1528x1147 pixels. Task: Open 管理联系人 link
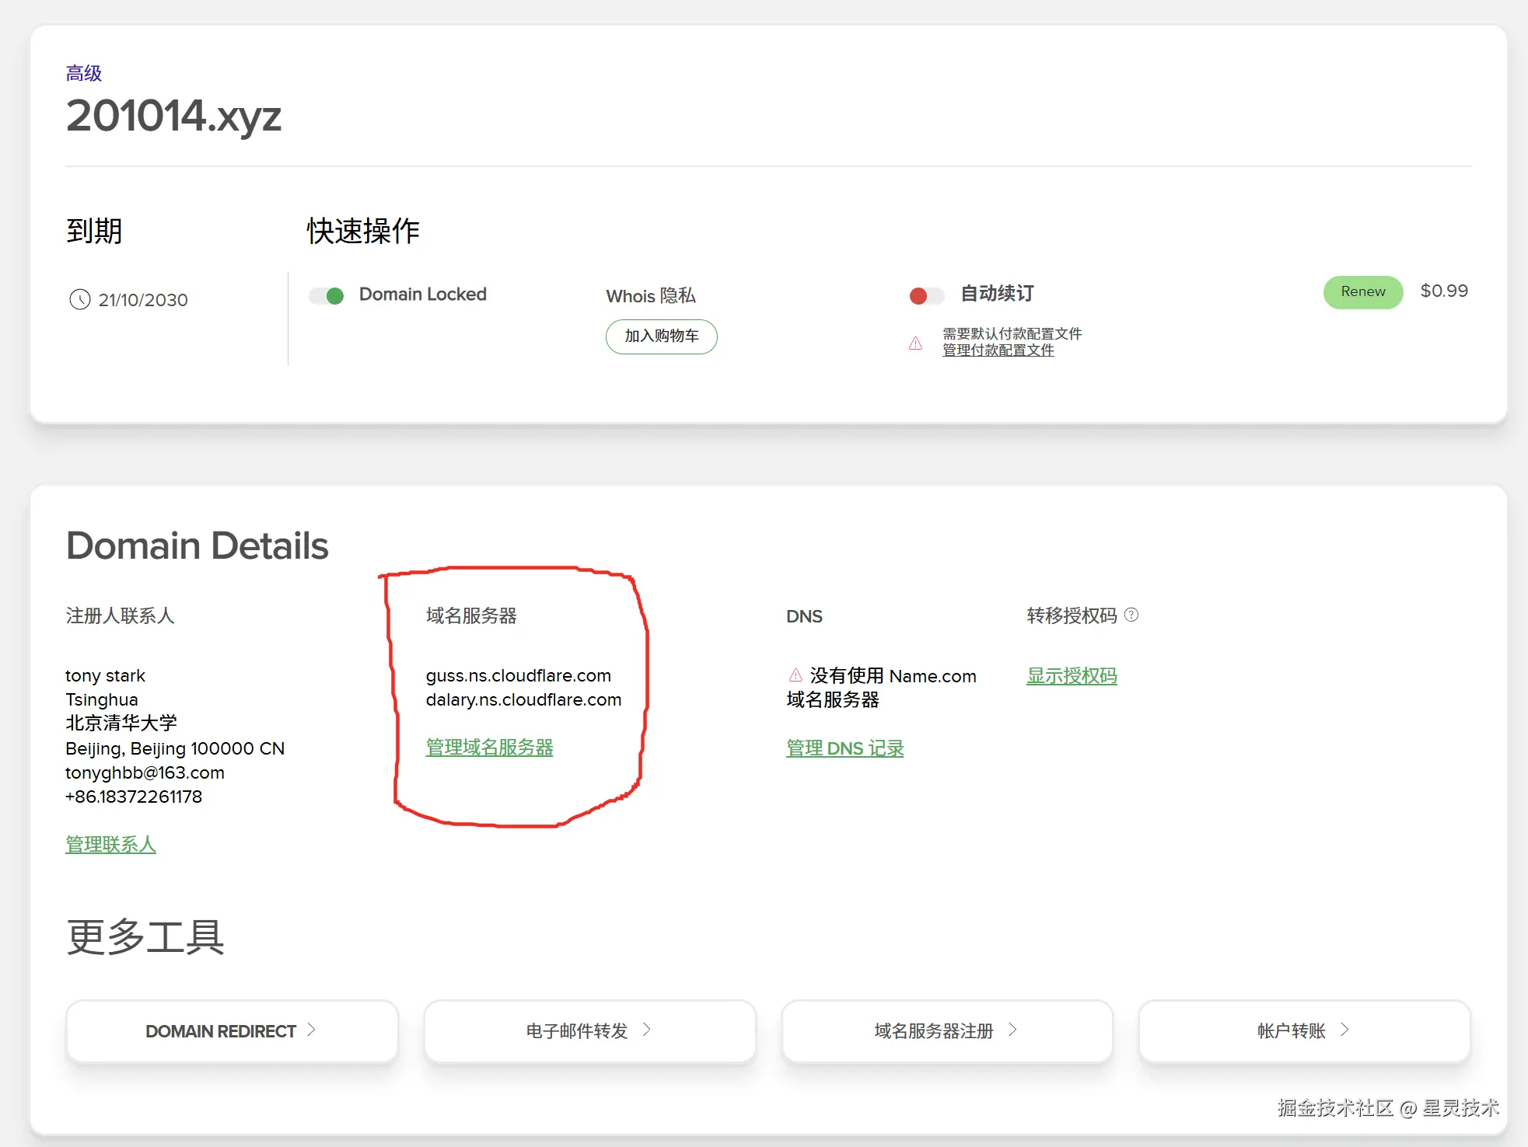(x=110, y=845)
